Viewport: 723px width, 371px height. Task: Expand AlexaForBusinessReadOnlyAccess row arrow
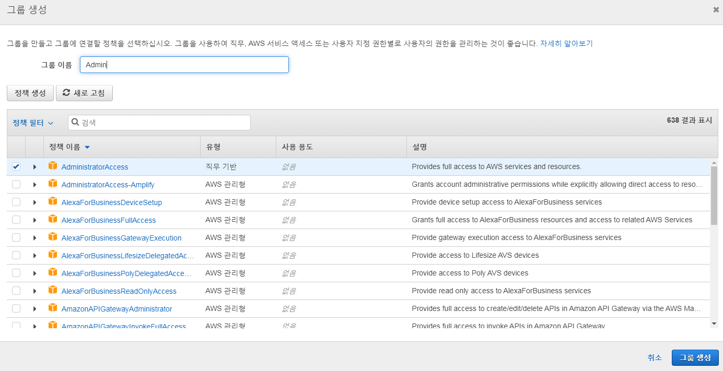click(x=34, y=291)
